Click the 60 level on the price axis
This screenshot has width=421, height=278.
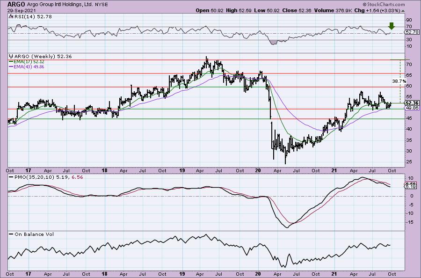(x=409, y=86)
